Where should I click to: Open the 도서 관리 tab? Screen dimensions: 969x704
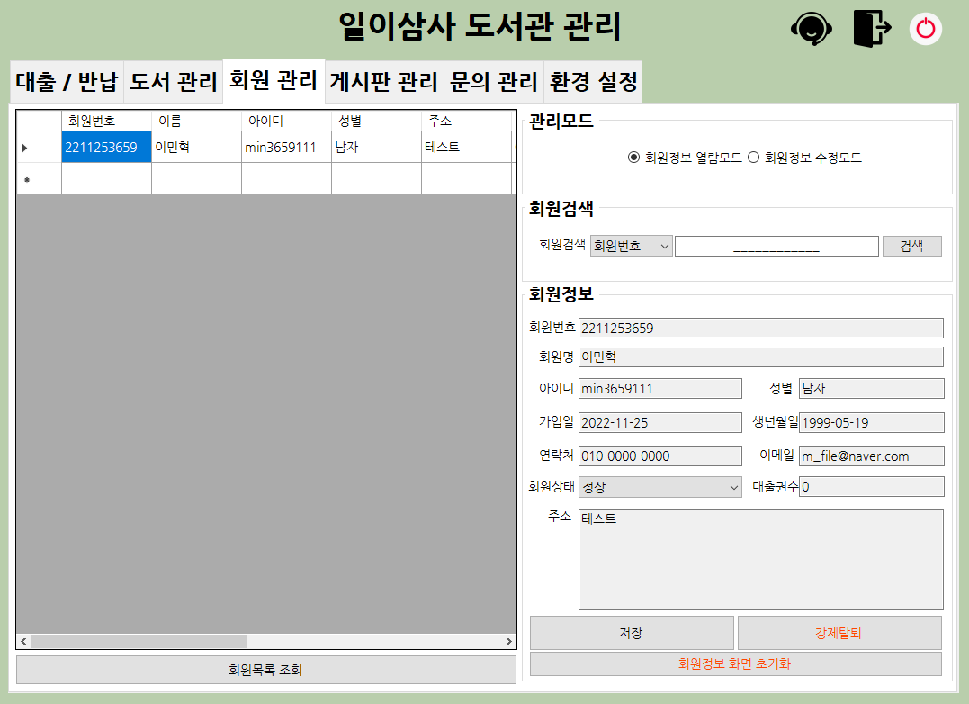coord(173,80)
